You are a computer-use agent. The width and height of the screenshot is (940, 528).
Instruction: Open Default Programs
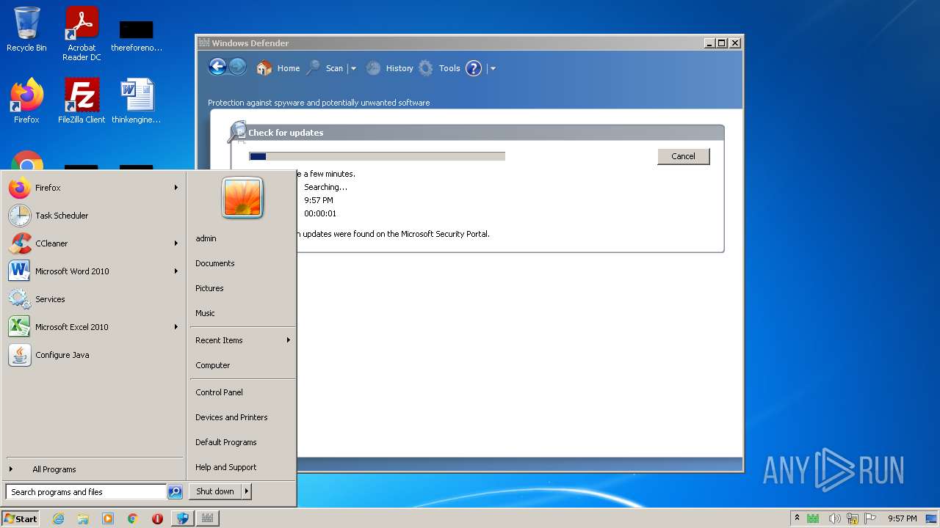click(x=242, y=442)
